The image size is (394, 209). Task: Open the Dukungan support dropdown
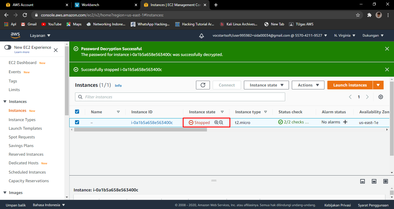click(373, 35)
